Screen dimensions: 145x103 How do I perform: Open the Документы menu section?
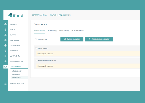point(15,56)
